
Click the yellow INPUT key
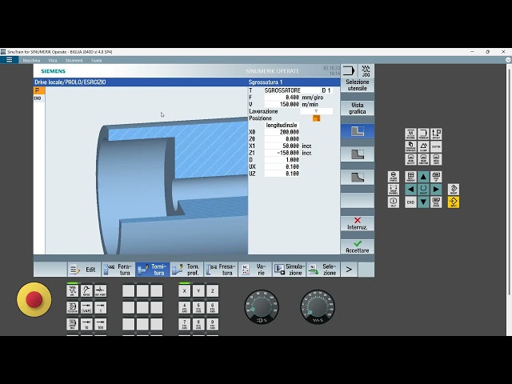pos(454,202)
